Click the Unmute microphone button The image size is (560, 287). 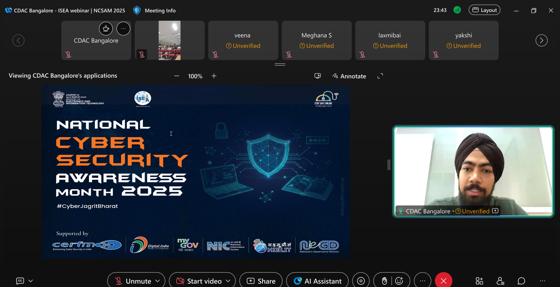[x=133, y=281]
